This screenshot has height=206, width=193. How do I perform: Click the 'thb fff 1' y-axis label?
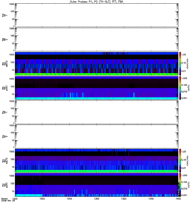click(5, 15)
